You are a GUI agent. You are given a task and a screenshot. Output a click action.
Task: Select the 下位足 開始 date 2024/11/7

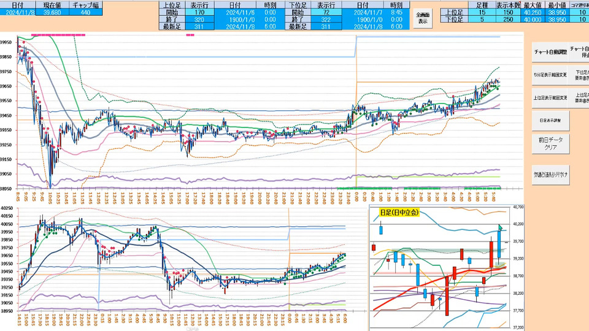point(363,12)
